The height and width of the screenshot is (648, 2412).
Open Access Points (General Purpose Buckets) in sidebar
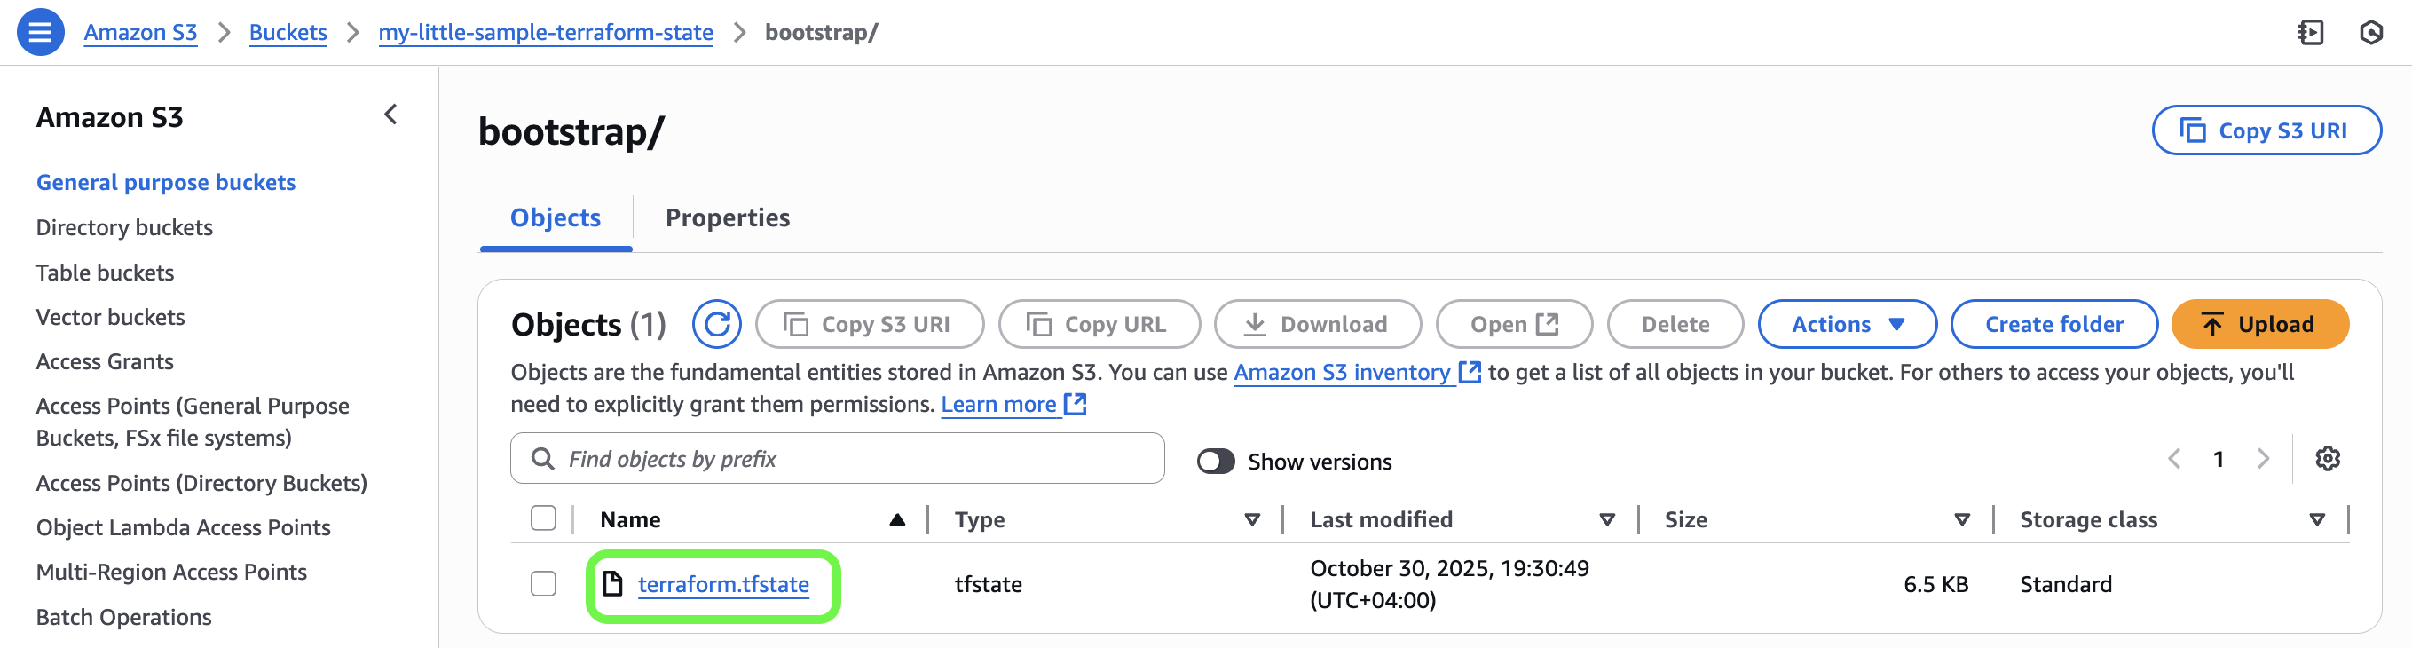[x=193, y=422]
